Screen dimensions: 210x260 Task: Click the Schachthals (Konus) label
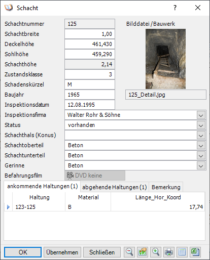(30, 135)
